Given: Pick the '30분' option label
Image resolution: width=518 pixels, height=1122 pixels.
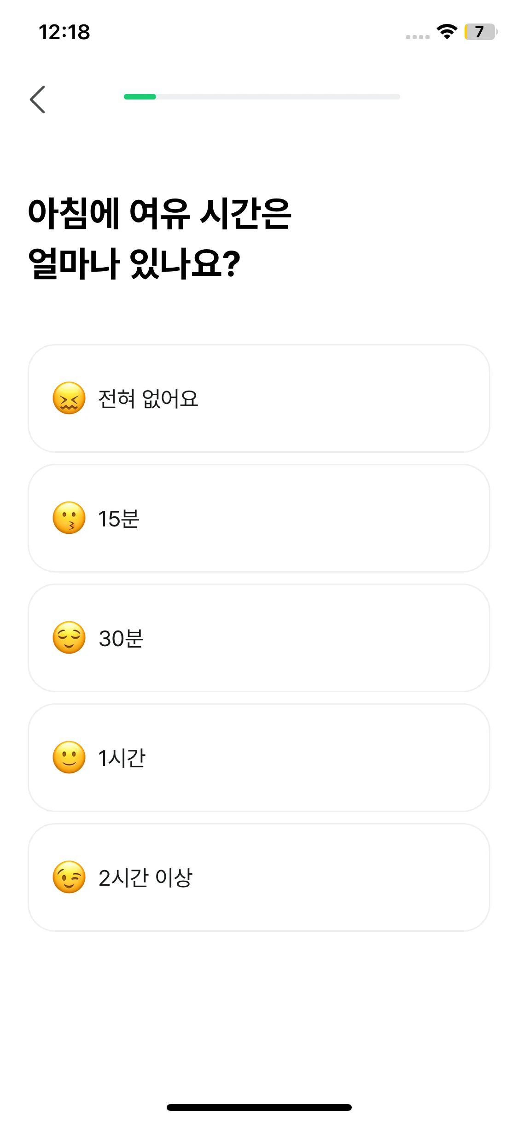Looking at the screenshot, I should point(121,638).
